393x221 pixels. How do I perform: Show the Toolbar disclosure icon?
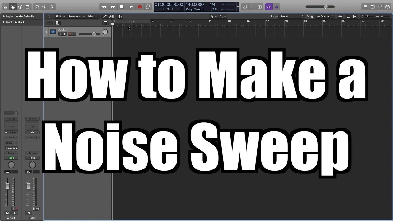(x=28, y=6)
